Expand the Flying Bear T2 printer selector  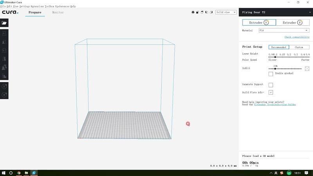(276, 12)
